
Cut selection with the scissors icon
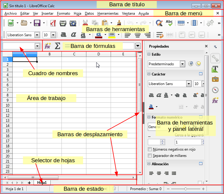[x=85, y=23]
